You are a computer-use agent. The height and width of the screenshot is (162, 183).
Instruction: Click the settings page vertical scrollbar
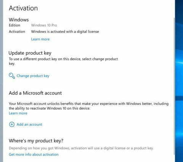(x=174, y=87)
